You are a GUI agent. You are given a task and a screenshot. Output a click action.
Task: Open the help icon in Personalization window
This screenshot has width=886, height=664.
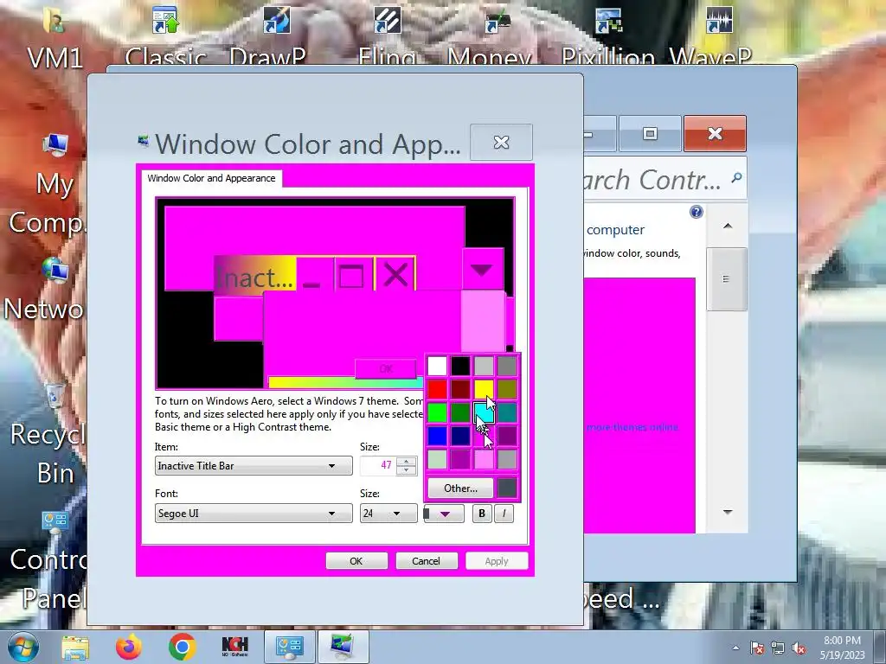(x=697, y=212)
